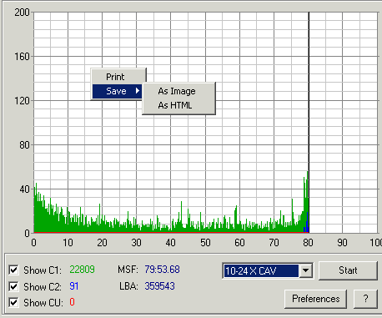Viewport: 382px width, 318px height.
Task: Select the 10-24 X CAV combo box
Action: (268, 270)
